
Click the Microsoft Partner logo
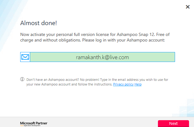[34, 124]
